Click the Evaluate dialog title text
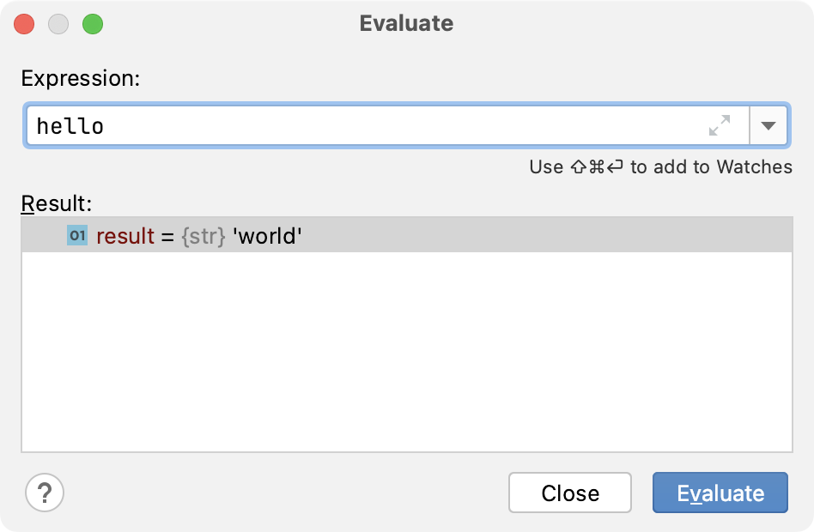Screen dimensions: 814x532 pos(406,24)
